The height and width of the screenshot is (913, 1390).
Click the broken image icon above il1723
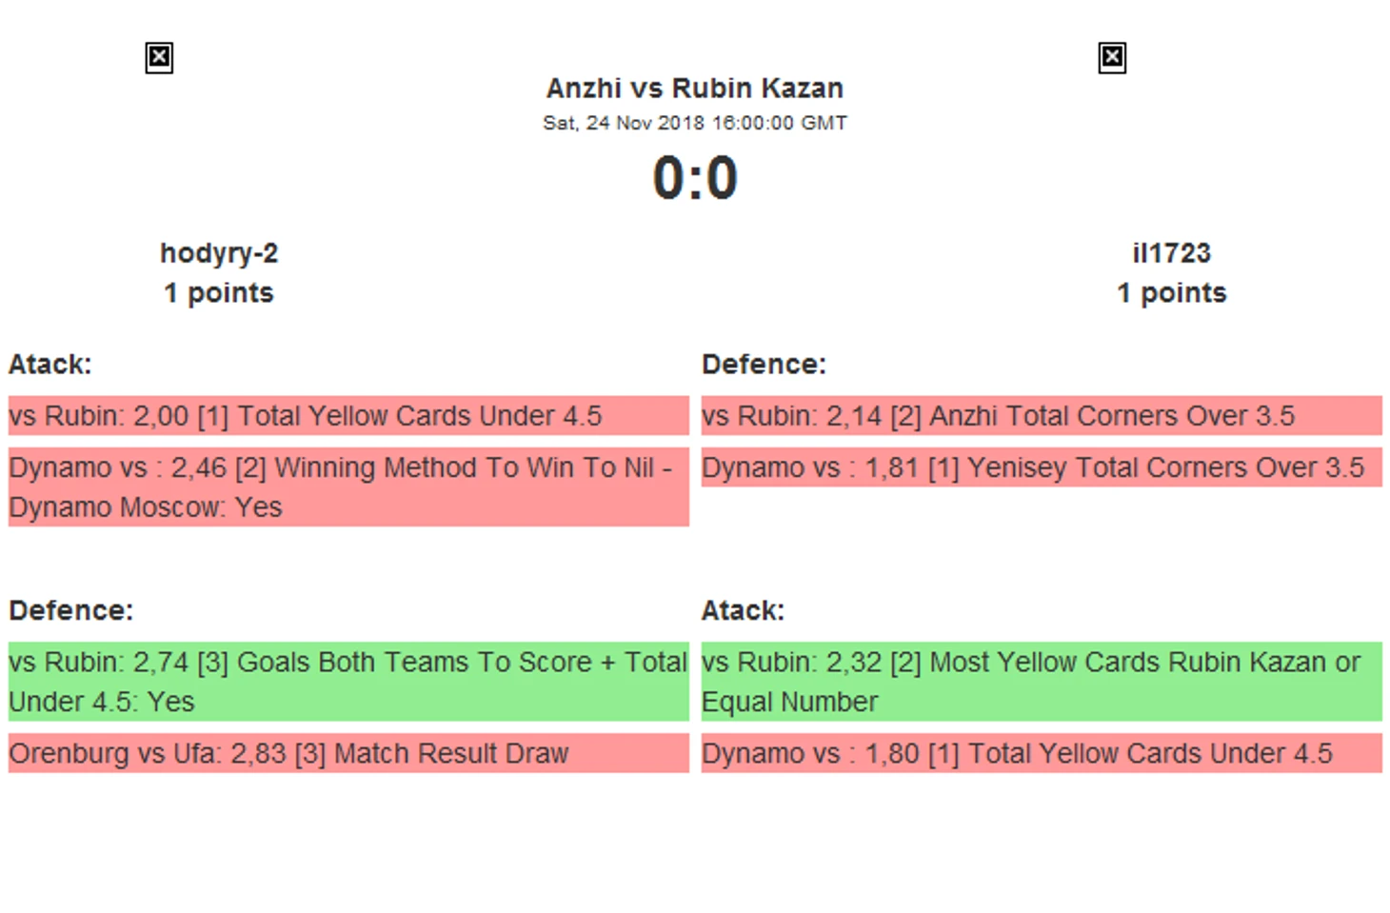(1112, 58)
